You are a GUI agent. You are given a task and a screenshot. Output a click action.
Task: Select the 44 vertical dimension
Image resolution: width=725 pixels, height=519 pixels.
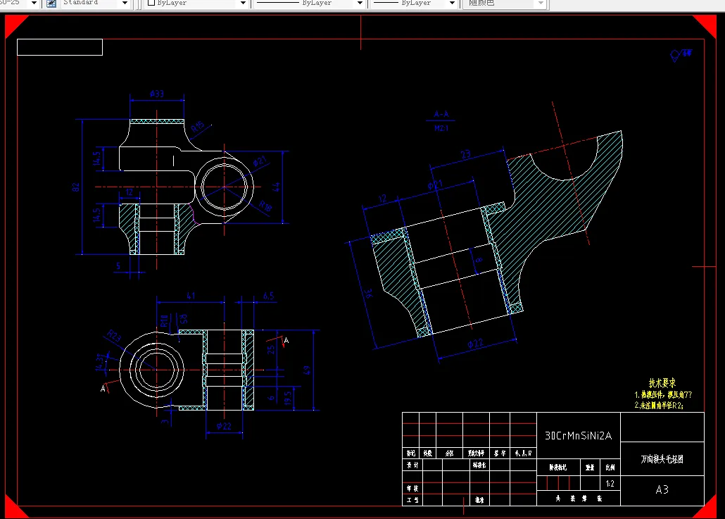click(x=276, y=187)
